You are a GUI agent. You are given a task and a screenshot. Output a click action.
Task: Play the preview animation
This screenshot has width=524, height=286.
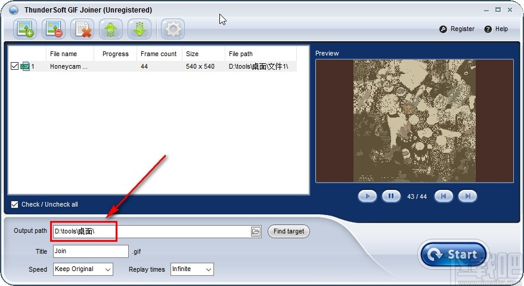(x=367, y=196)
